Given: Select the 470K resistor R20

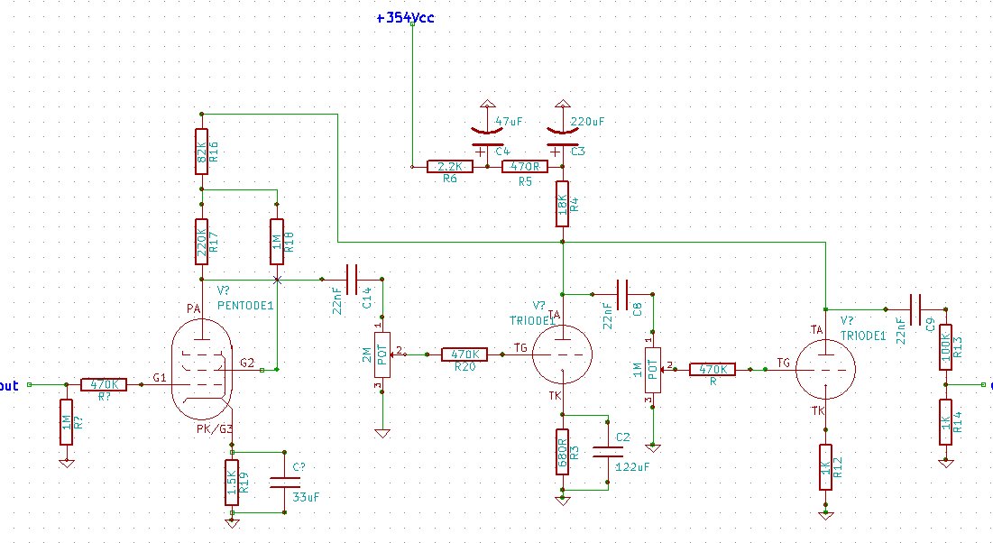Looking at the screenshot, I should 464,354.
